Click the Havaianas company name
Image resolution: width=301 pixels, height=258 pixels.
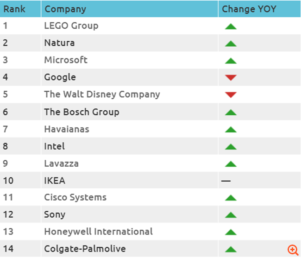[67, 129]
